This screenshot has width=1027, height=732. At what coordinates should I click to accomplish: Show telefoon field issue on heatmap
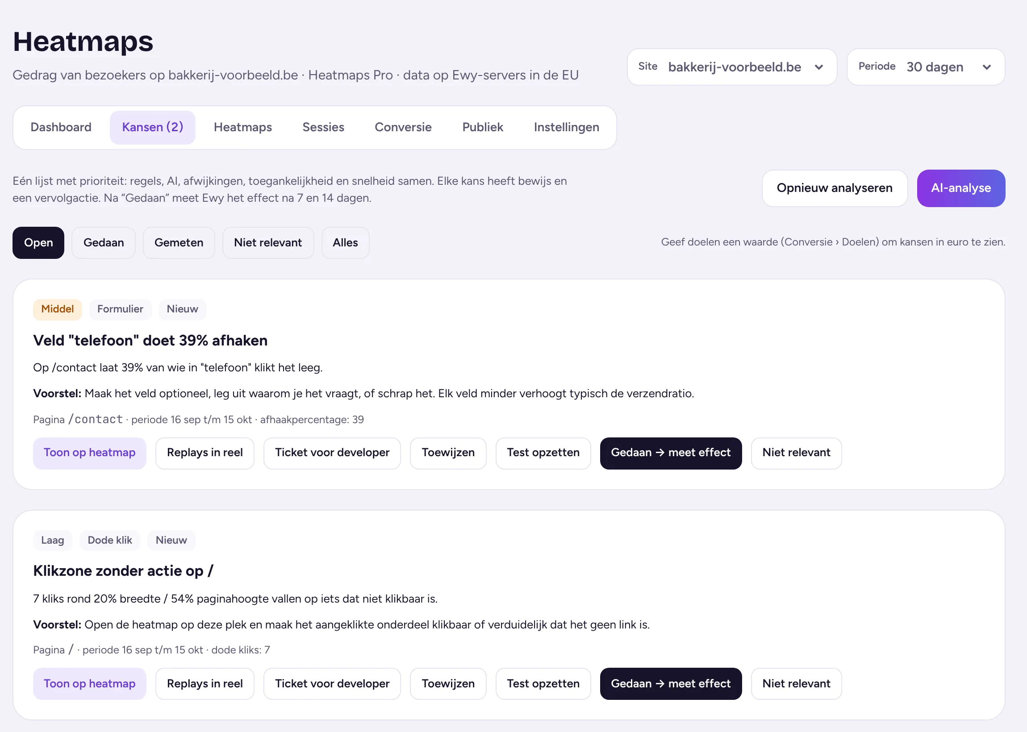pos(89,453)
